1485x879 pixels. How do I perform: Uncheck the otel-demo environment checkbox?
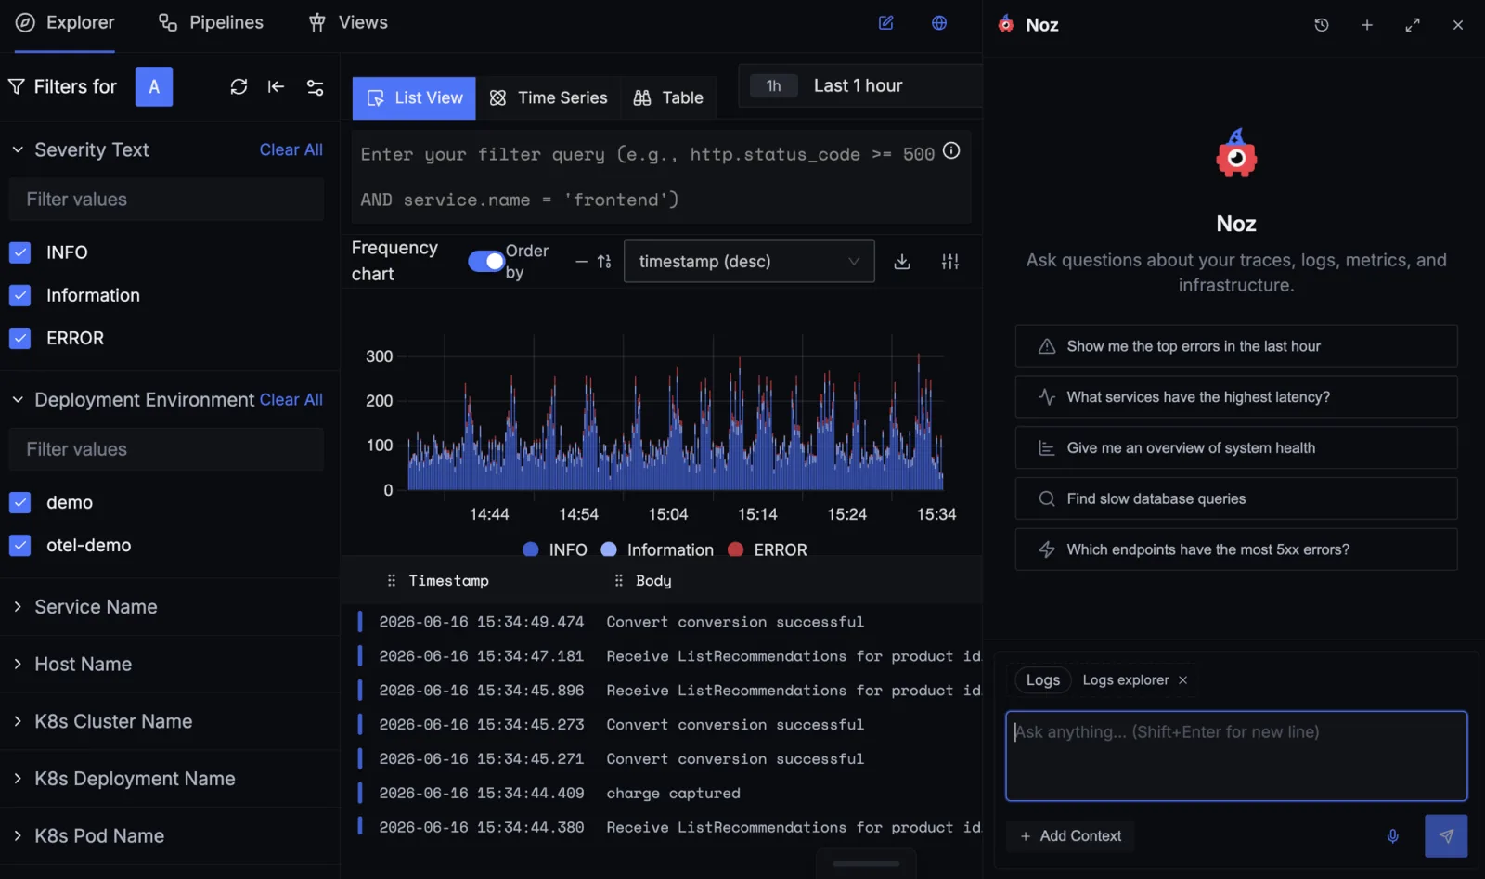coord(20,545)
